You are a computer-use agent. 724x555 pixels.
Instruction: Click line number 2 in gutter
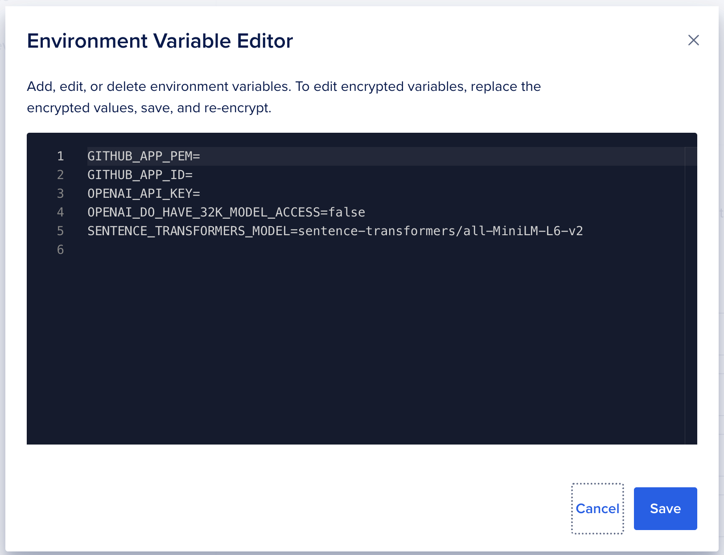point(60,175)
